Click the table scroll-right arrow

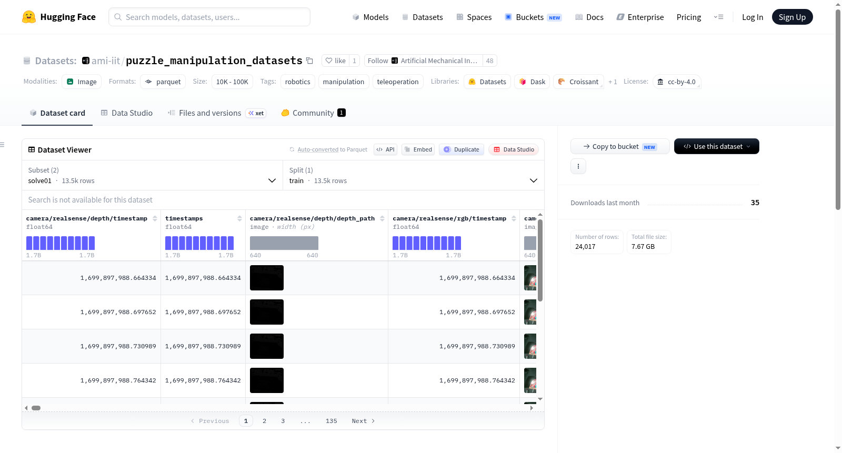[x=532, y=408]
